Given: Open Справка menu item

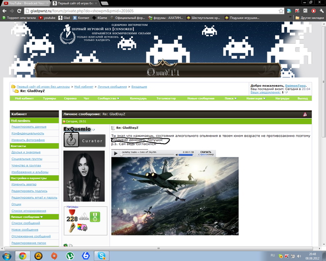Looking at the screenshot, I should [70, 98].
